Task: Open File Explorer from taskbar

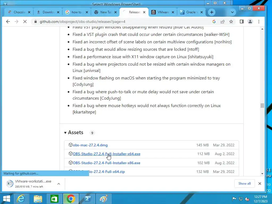Action: coord(38,199)
